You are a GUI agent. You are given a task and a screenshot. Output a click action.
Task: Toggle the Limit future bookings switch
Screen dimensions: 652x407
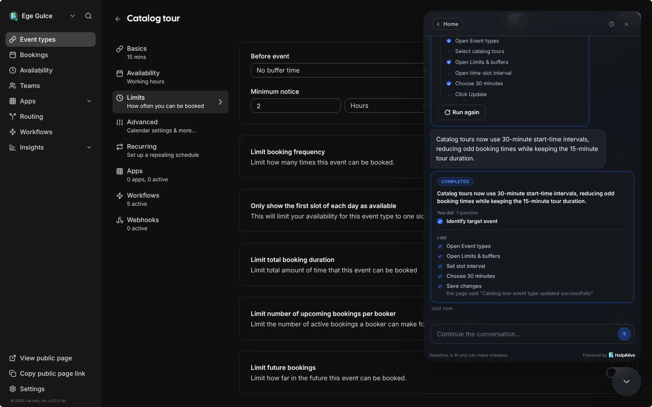click(614, 372)
